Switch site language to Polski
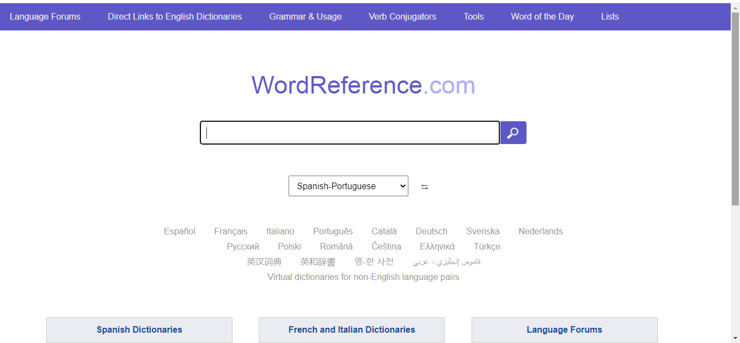Image resolution: width=740 pixels, height=343 pixels. (289, 246)
